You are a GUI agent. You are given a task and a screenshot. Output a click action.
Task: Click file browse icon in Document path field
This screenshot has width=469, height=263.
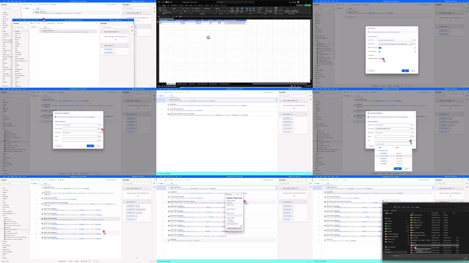pos(411,44)
